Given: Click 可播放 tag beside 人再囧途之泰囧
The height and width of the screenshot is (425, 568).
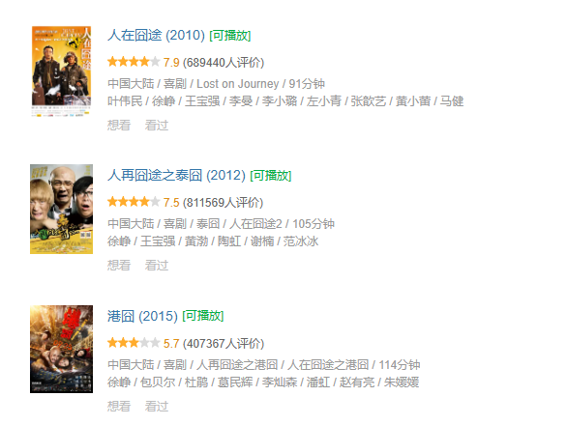Looking at the screenshot, I should (271, 176).
